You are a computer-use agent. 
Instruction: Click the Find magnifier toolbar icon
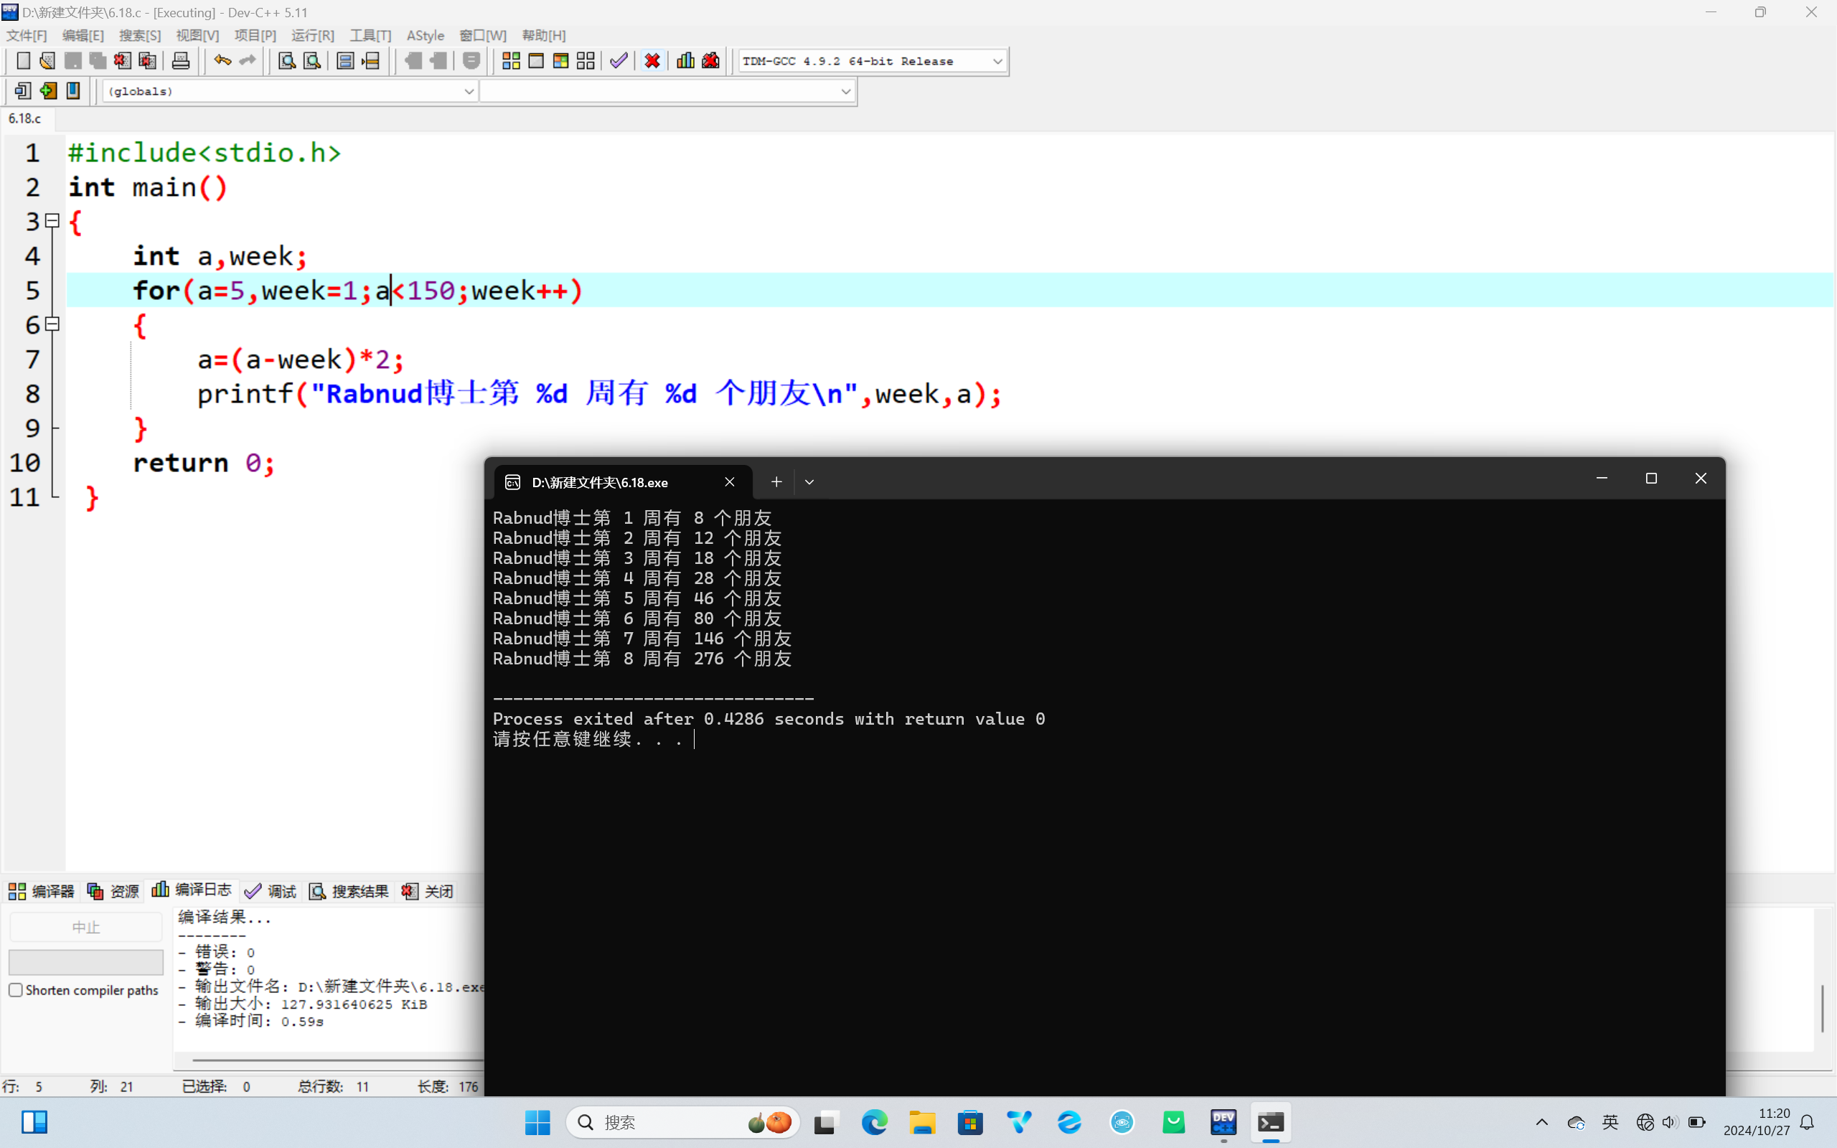pos(286,61)
